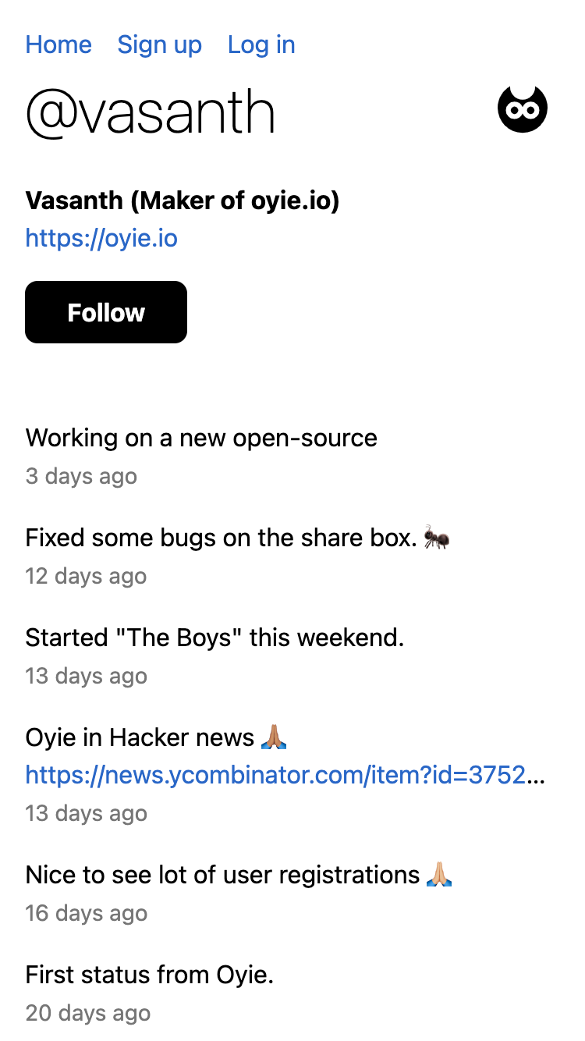Click the ant emoji in share box status
This screenshot has width=585, height=1041.
tap(437, 538)
